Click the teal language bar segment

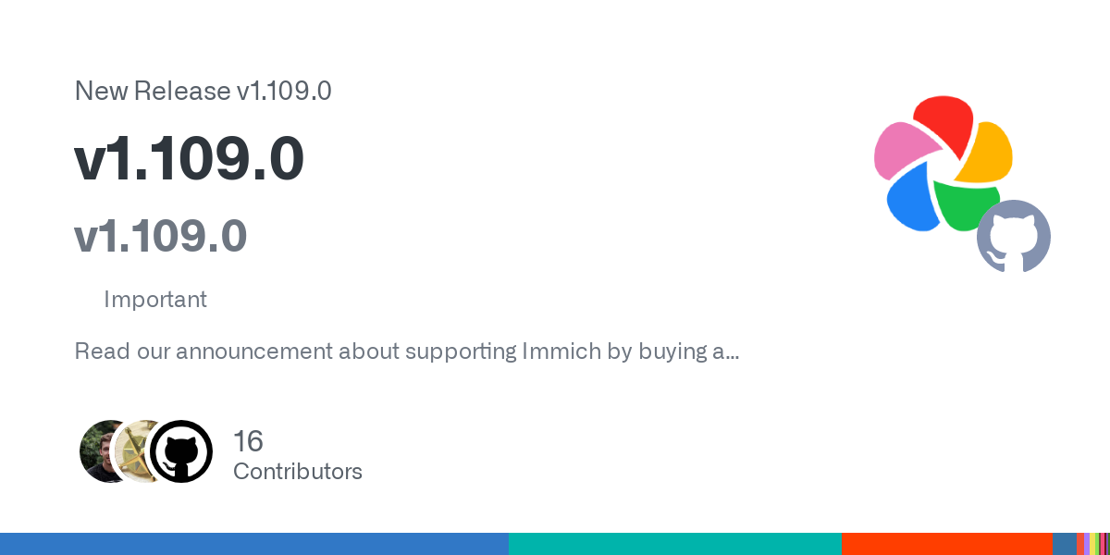pyautogui.click(x=674, y=544)
